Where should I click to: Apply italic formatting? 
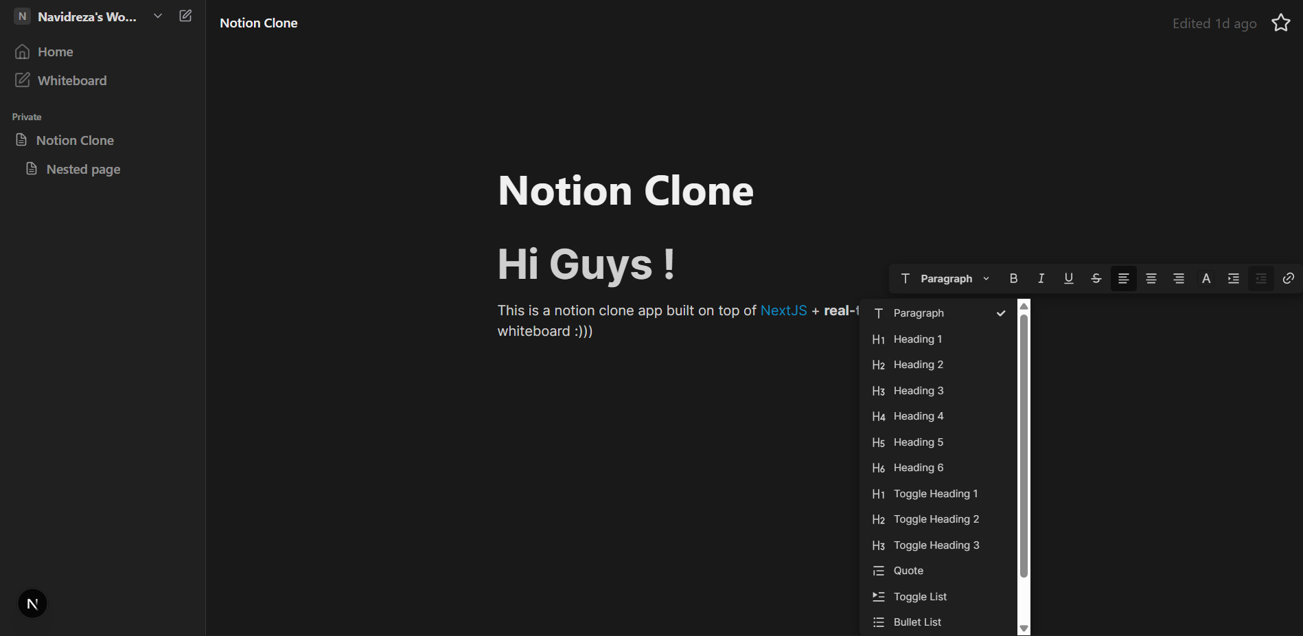1041,278
